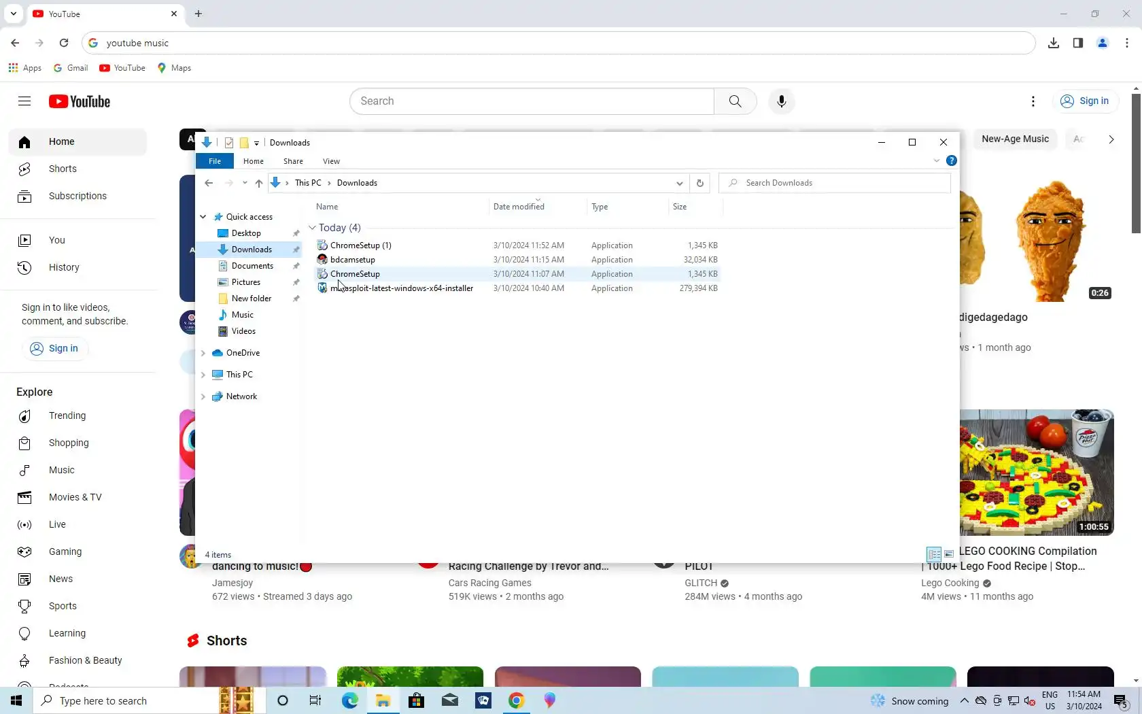Open Windows Start menu
The height and width of the screenshot is (714, 1142).
pyautogui.click(x=16, y=700)
